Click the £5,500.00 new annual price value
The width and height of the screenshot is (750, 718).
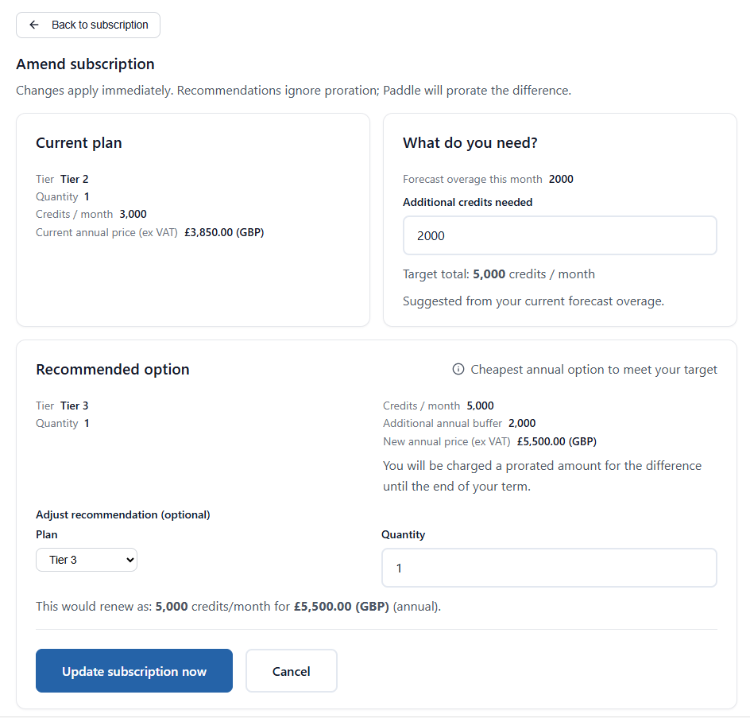point(556,441)
